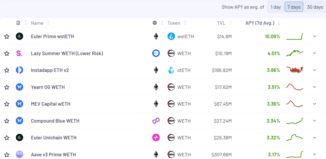Viewport: 326px width, 159px height.
Task: Click the $307.68M TVL value
Action: [x=222, y=154]
